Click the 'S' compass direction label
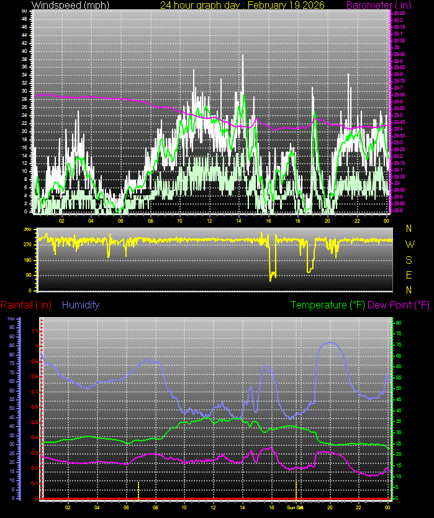This screenshot has width=434, height=518. coord(409,260)
